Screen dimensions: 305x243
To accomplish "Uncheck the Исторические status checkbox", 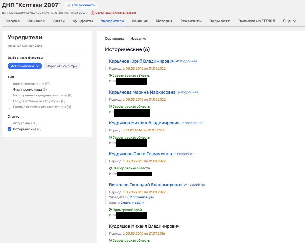I will [10, 129].
